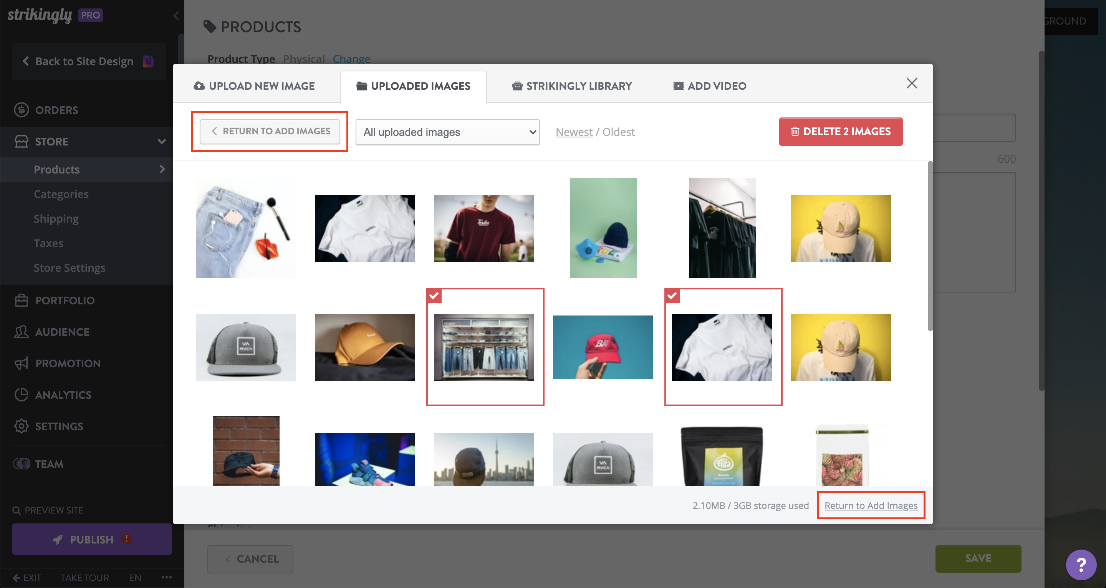Click the Return to Add Images footer link
The image size is (1106, 588).
[x=871, y=505]
